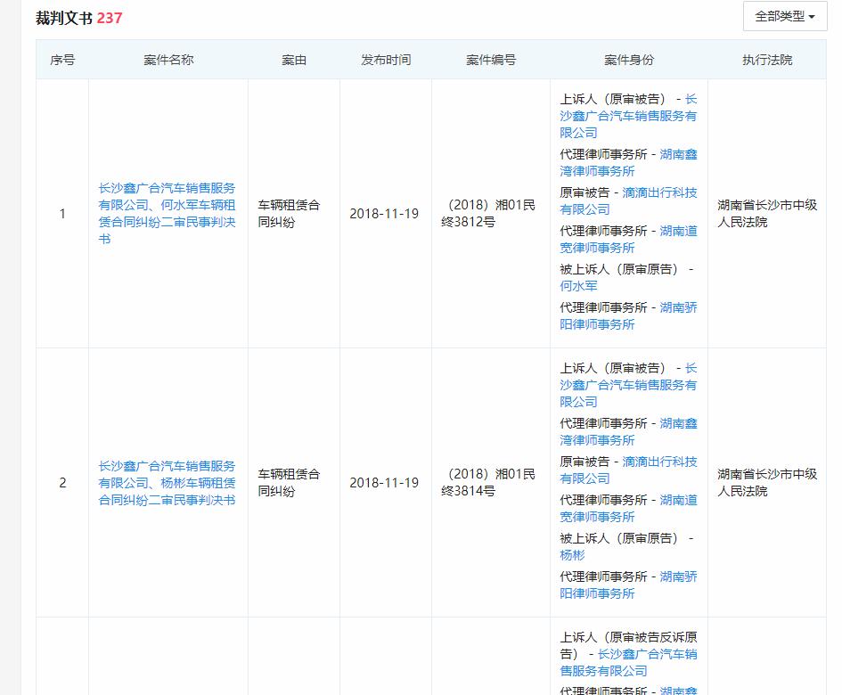
Task: Open case 1 何水军 judgment document link
Action: (167, 213)
